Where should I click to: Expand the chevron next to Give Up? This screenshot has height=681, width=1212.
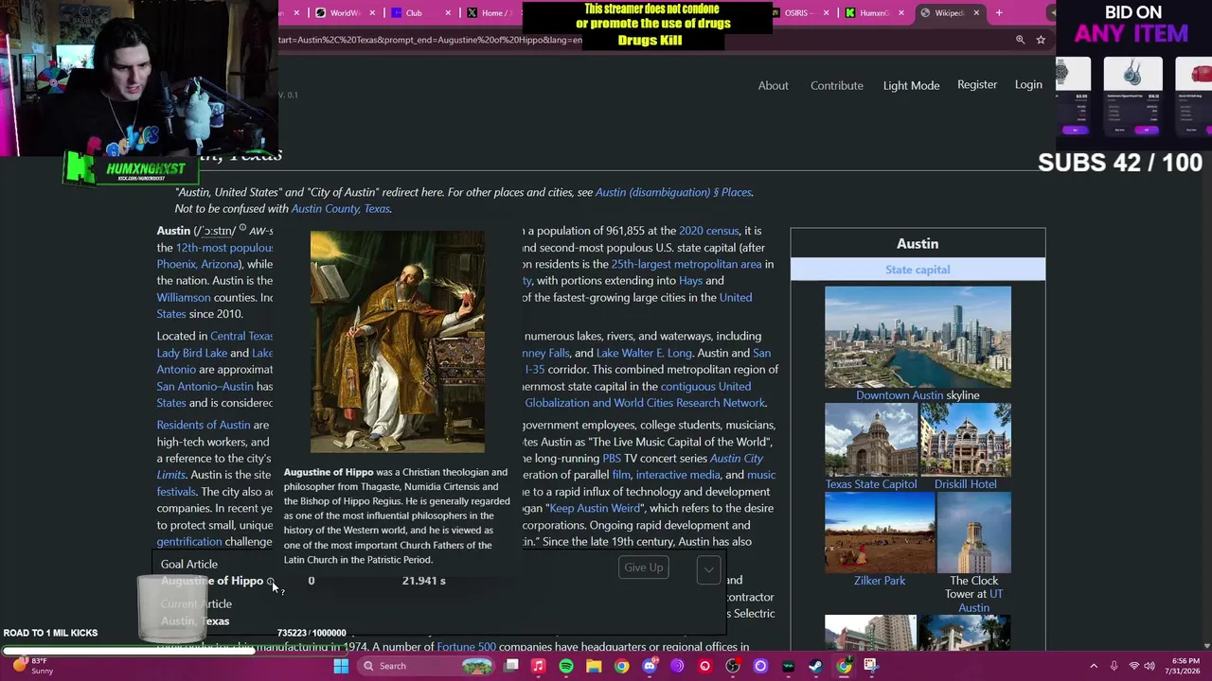(708, 569)
